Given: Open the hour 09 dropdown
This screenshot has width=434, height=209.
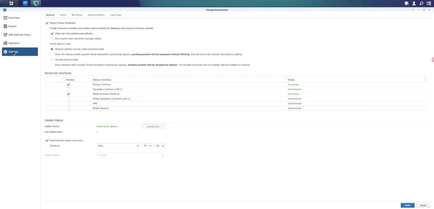Looking at the screenshot, I should pos(147,146).
